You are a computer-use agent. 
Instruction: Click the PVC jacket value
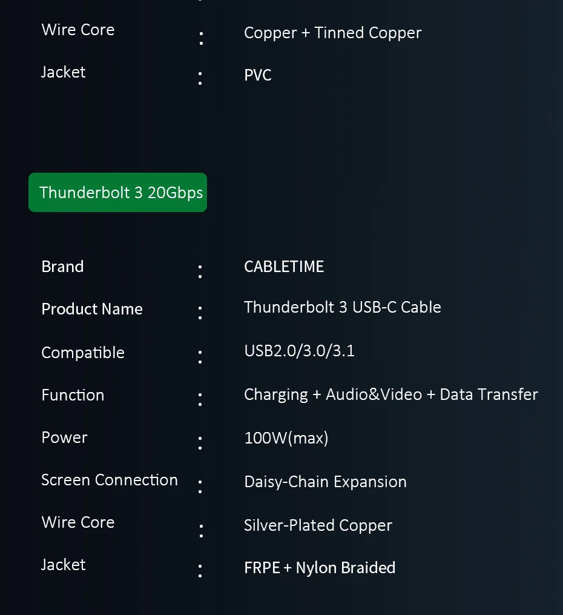coord(258,75)
